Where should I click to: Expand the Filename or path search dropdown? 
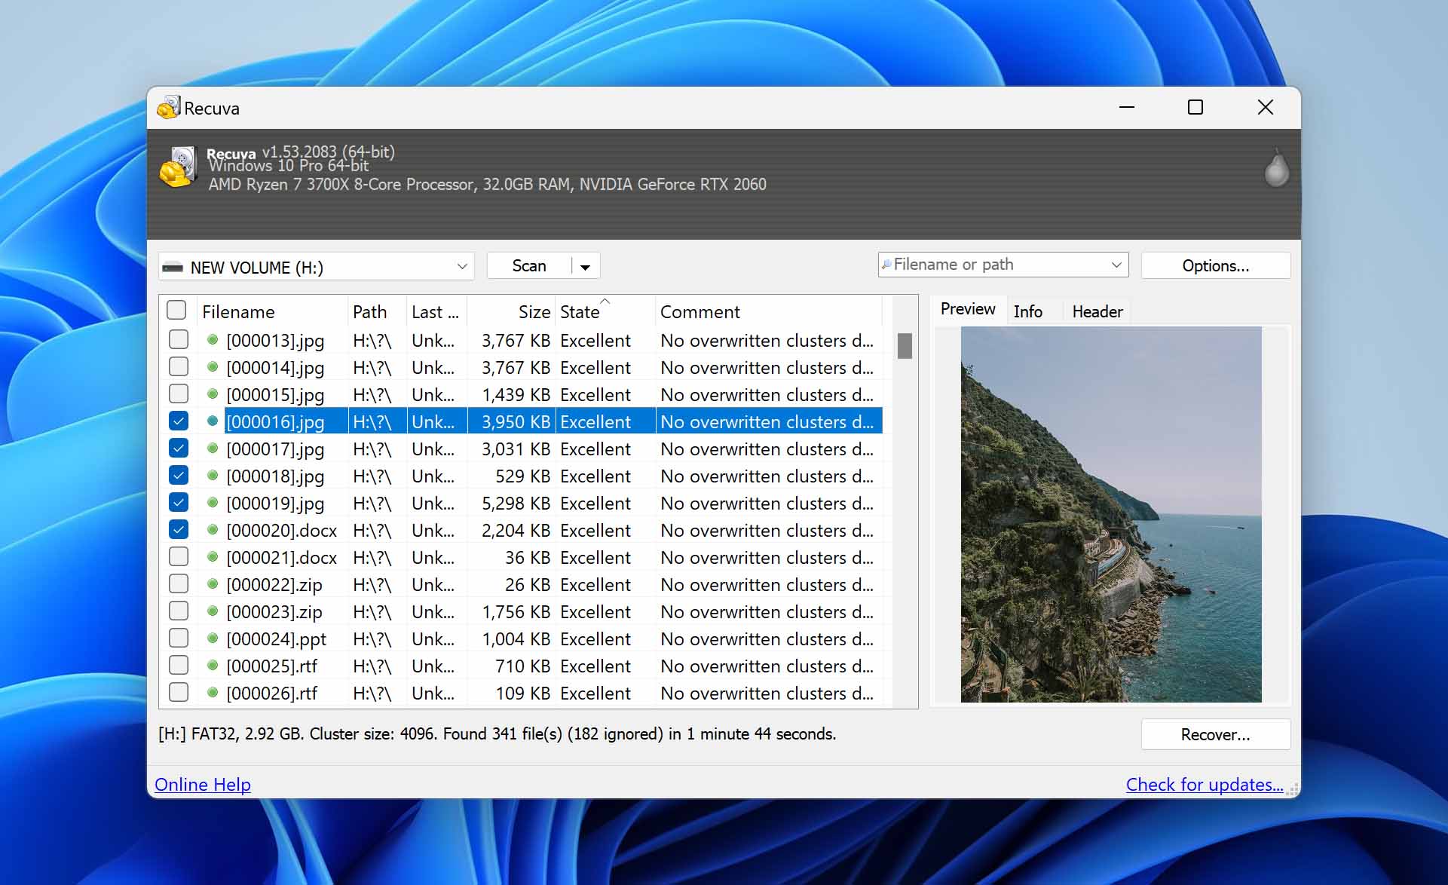[1117, 265]
